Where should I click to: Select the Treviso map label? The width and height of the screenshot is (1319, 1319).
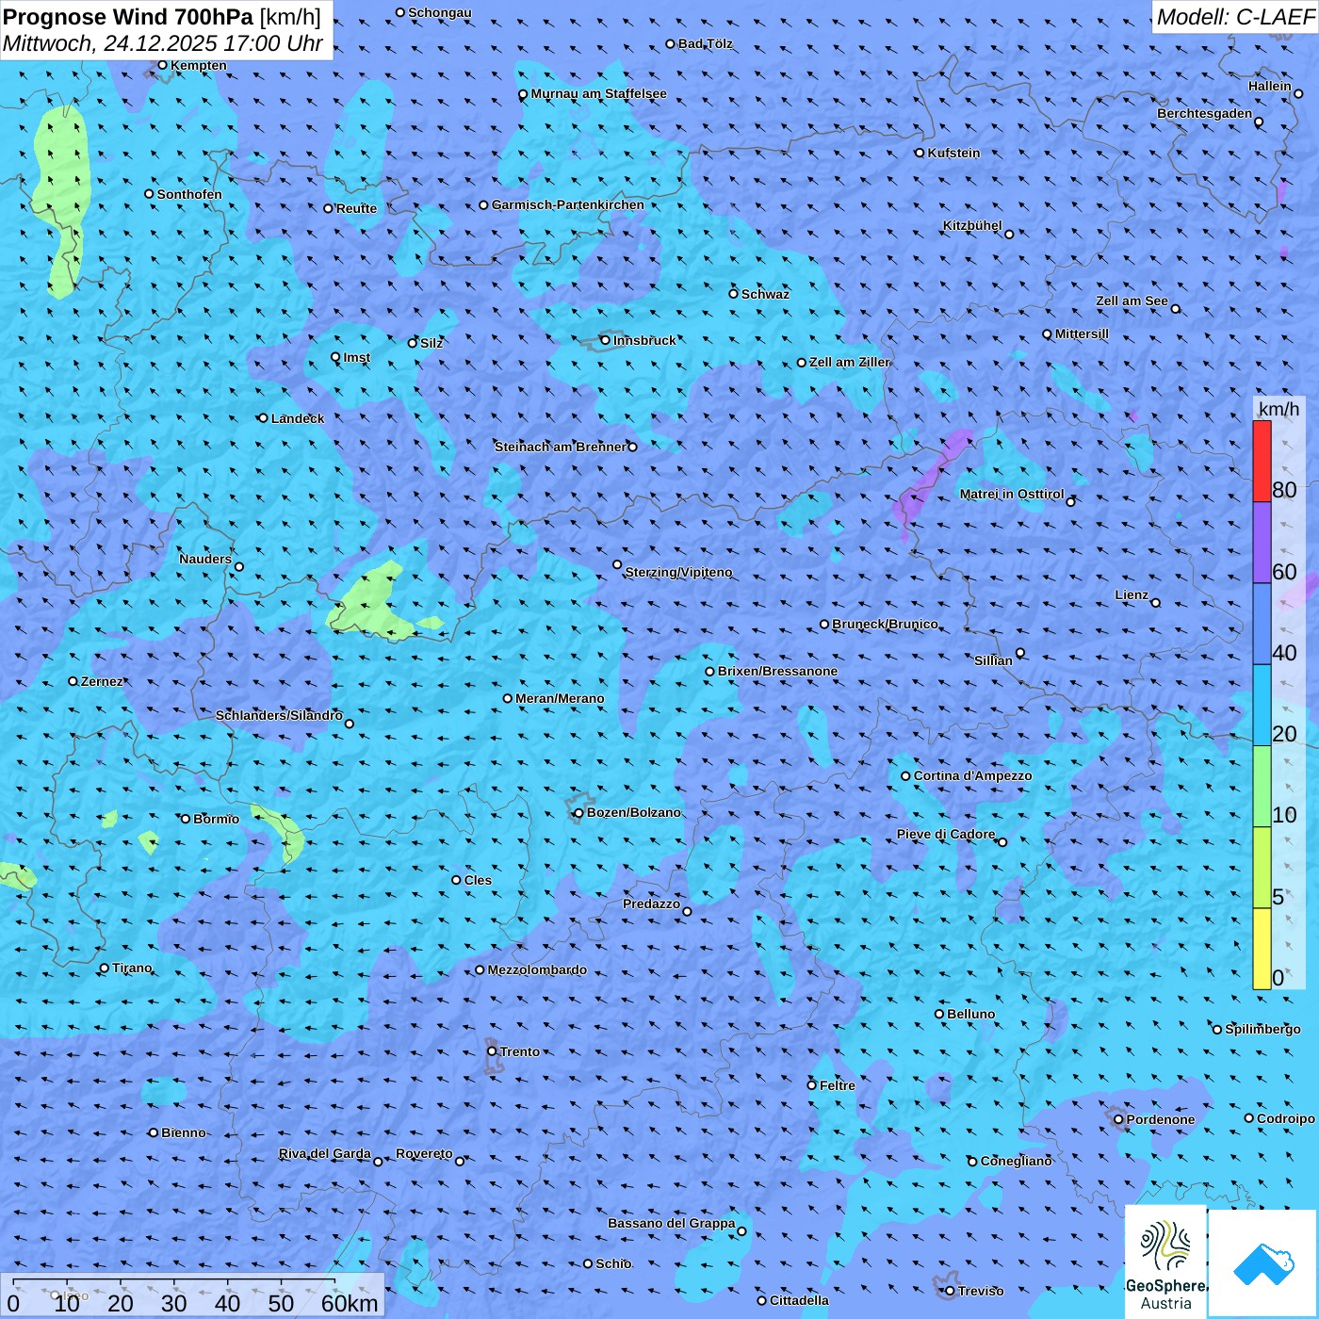(x=981, y=1291)
